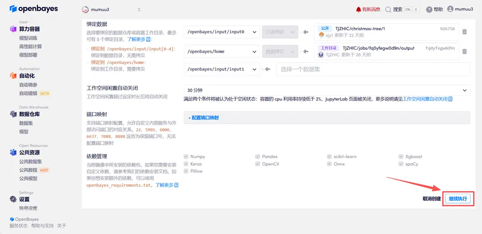Click the 数据仓库 section icon
This screenshot has height=234, width=482.
[13, 114]
